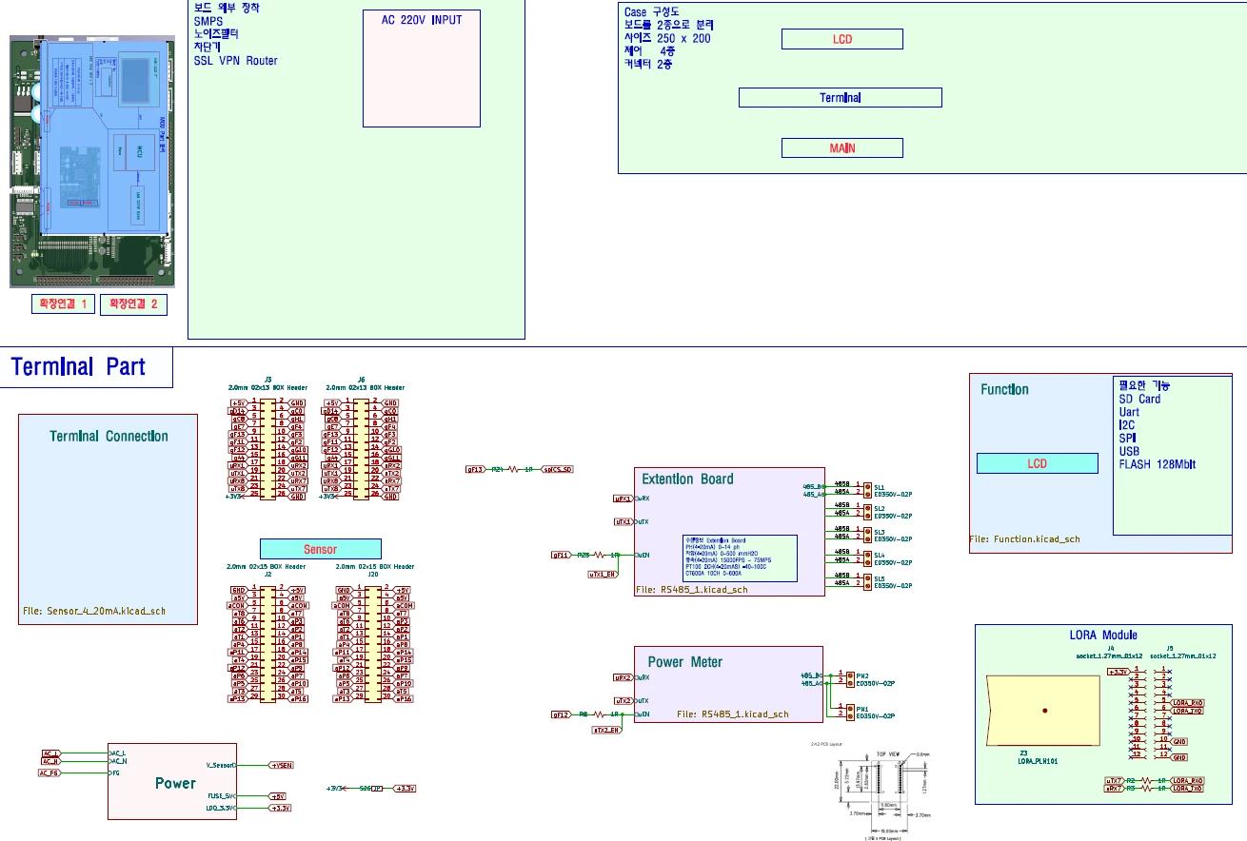1247x841 pixels.
Task: Select the PW1 terminal connector
Action: point(848,713)
